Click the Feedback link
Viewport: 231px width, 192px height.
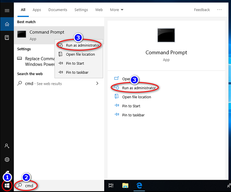pyautogui.click(x=202, y=10)
